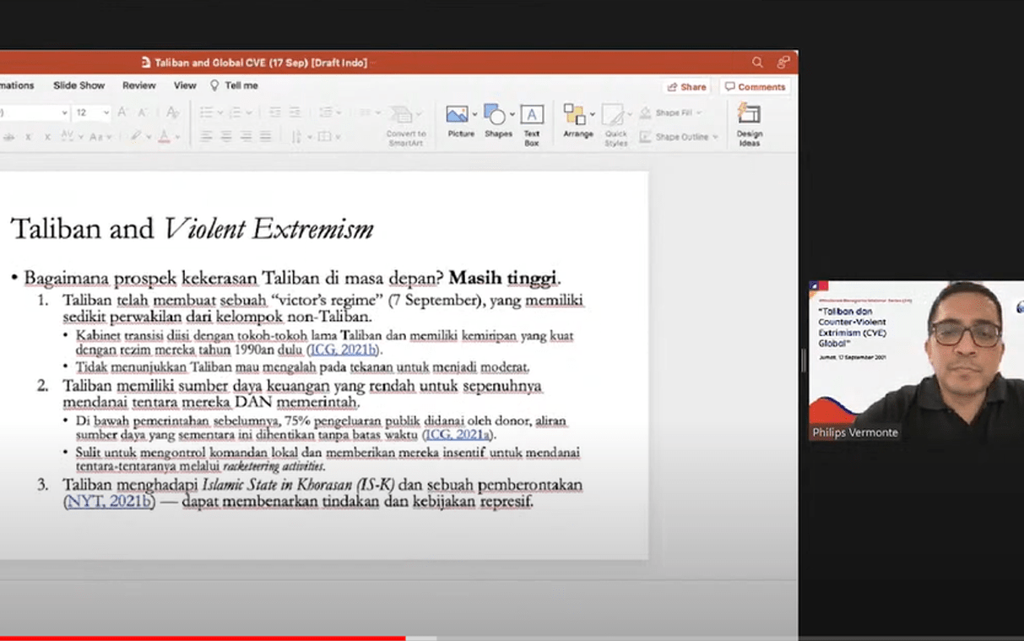The height and width of the screenshot is (641, 1024).
Task: Select the View tab
Action: pyautogui.click(x=185, y=85)
